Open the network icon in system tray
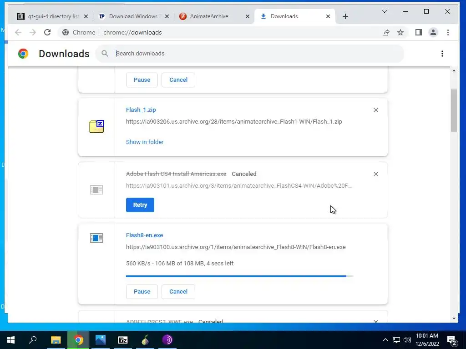 [396, 340]
